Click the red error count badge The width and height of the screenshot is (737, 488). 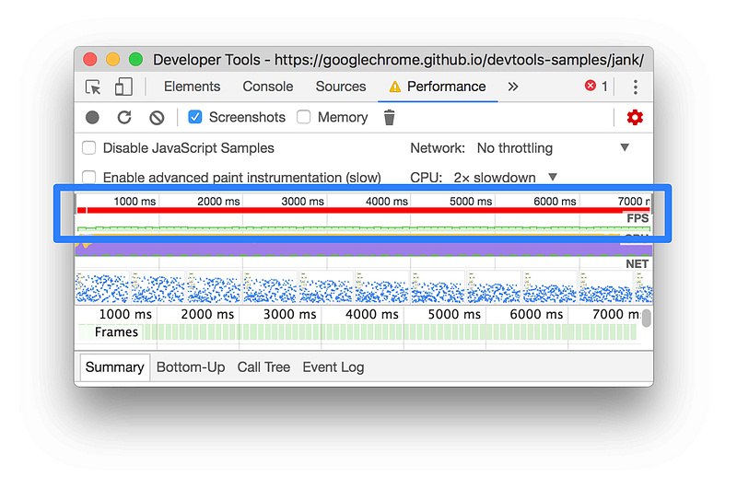coord(596,86)
